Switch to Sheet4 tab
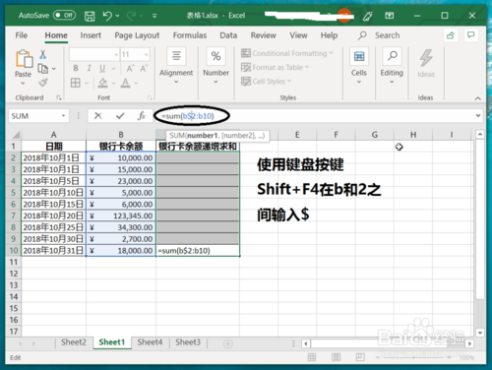This screenshot has width=492, height=370. point(150,342)
